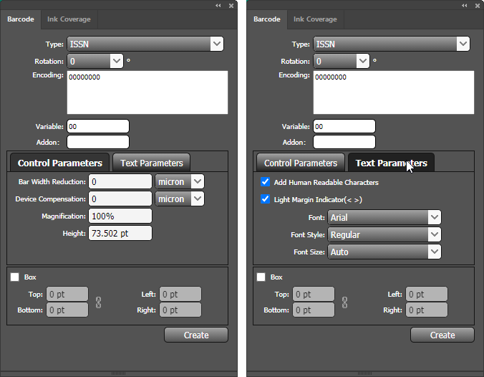This screenshot has width=484, height=377.
Task: Collapse the Bar Width Reduction panel using double-arrow icon
Action: 218,5
